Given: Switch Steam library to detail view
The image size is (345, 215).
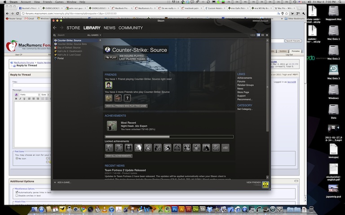Looking at the screenshot, I should point(258,35).
